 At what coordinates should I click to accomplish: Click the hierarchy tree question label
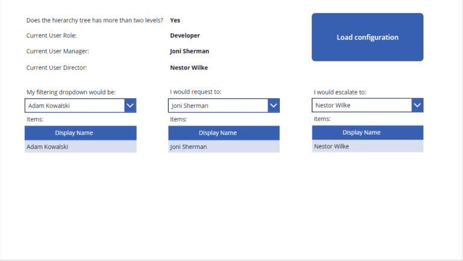(95, 20)
